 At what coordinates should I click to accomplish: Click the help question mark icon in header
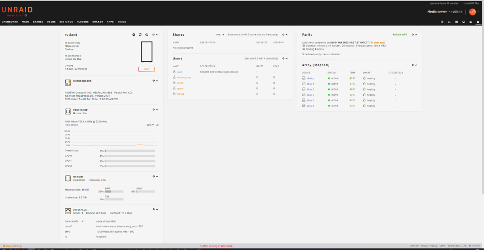point(478,22)
